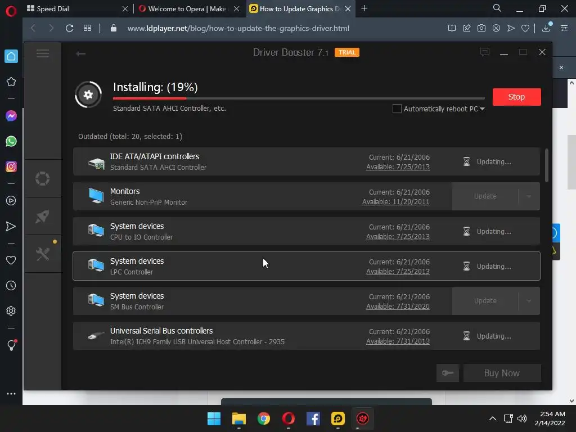
Task: Show hidden system tray icons
Action: [x=493, y=418]
